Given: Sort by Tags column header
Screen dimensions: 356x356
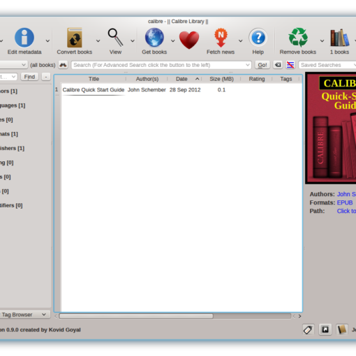Looking at the screenshot, I should [286, 79].
